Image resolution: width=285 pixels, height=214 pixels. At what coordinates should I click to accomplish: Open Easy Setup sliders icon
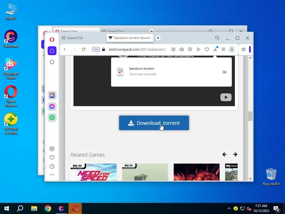click(223, 49)
